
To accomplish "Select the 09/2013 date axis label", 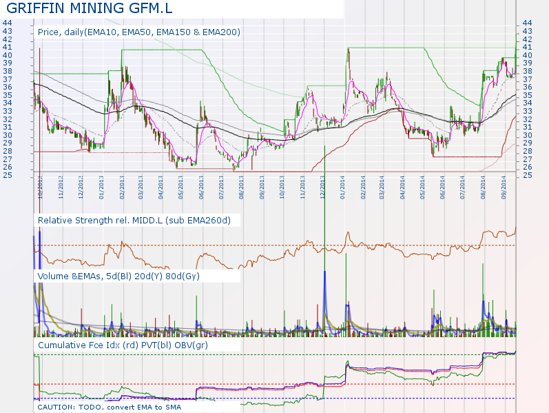I will coord(262,188).
